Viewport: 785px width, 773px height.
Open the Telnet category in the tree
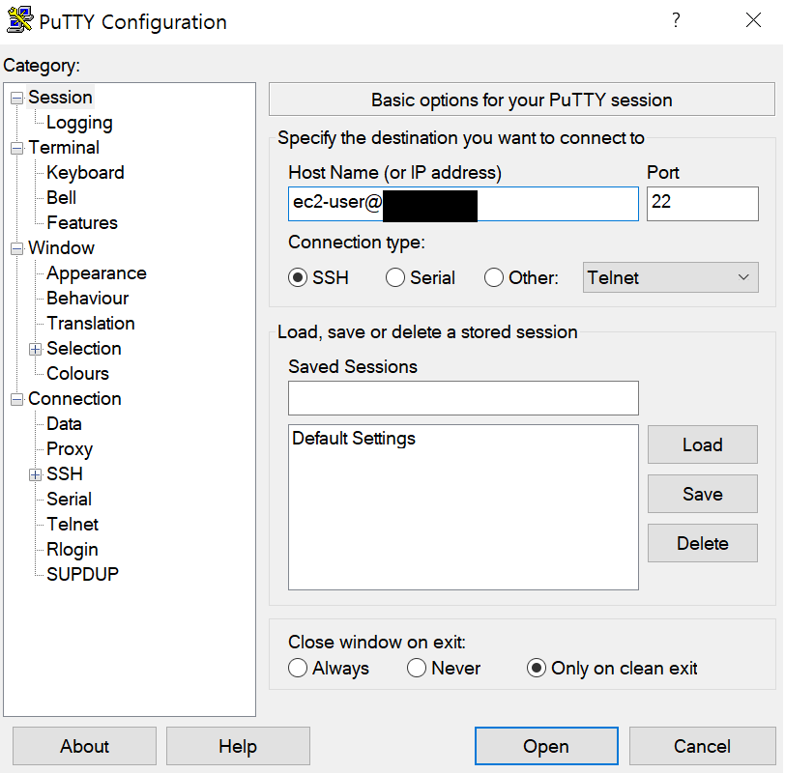click(73, 524)
